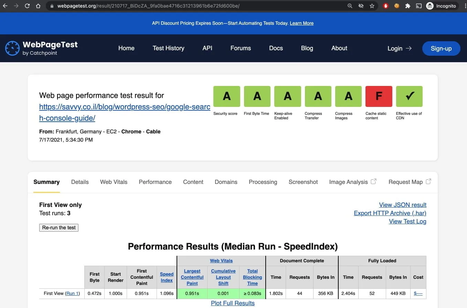Image resolution: width=467 pixels, height=308 pixels.
Task: Click the Login link
Action: click(400, 48)
